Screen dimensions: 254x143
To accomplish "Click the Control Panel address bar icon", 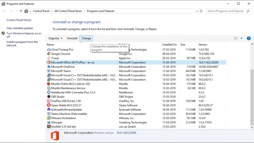I will point(26,11).
